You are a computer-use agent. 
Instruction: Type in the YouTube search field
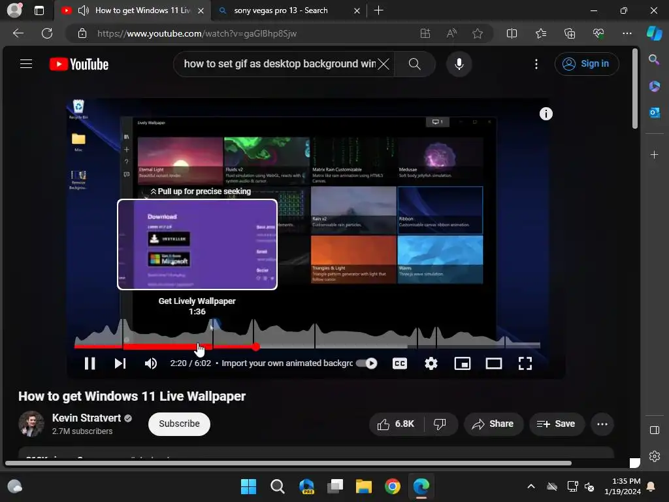click(x=280, y=64)
